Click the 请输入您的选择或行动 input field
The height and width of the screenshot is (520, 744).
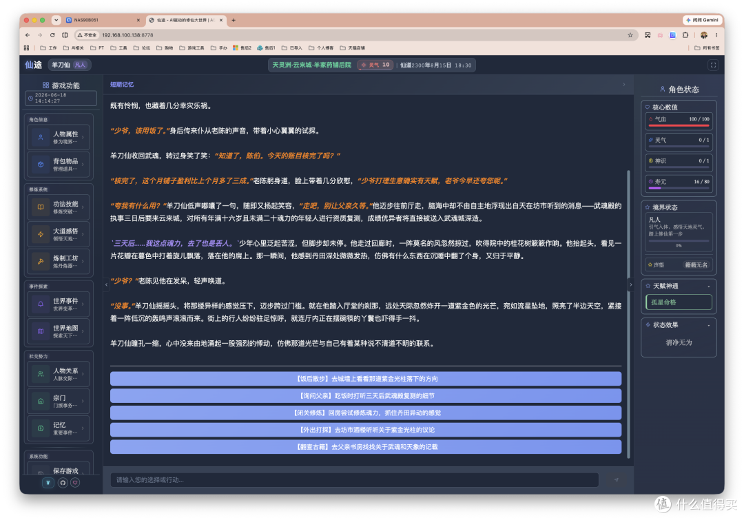click(355, 479)
